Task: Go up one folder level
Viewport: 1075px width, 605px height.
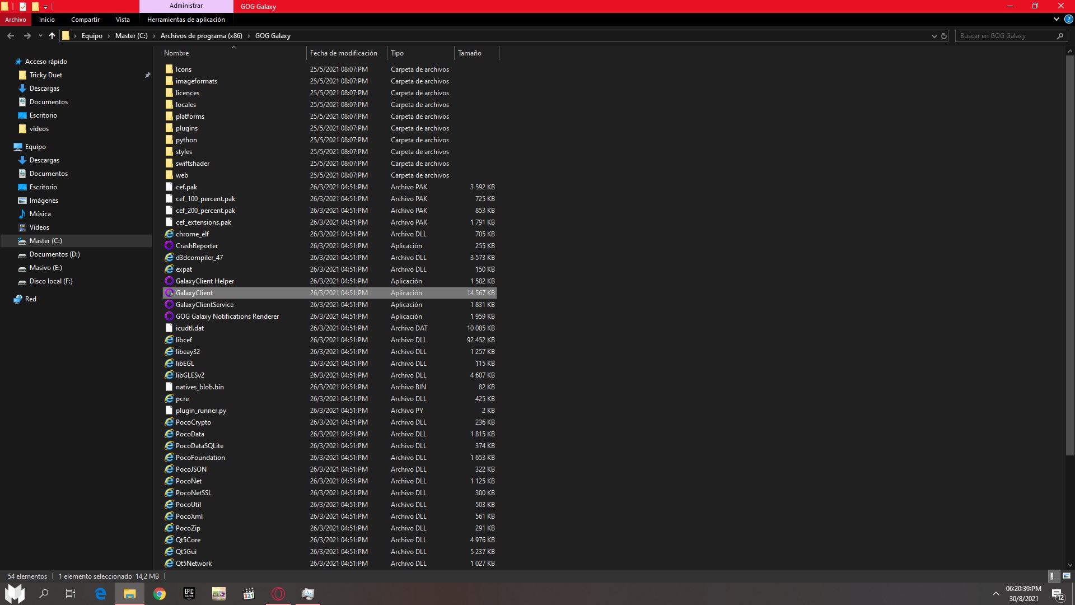Action: (52, 36)
